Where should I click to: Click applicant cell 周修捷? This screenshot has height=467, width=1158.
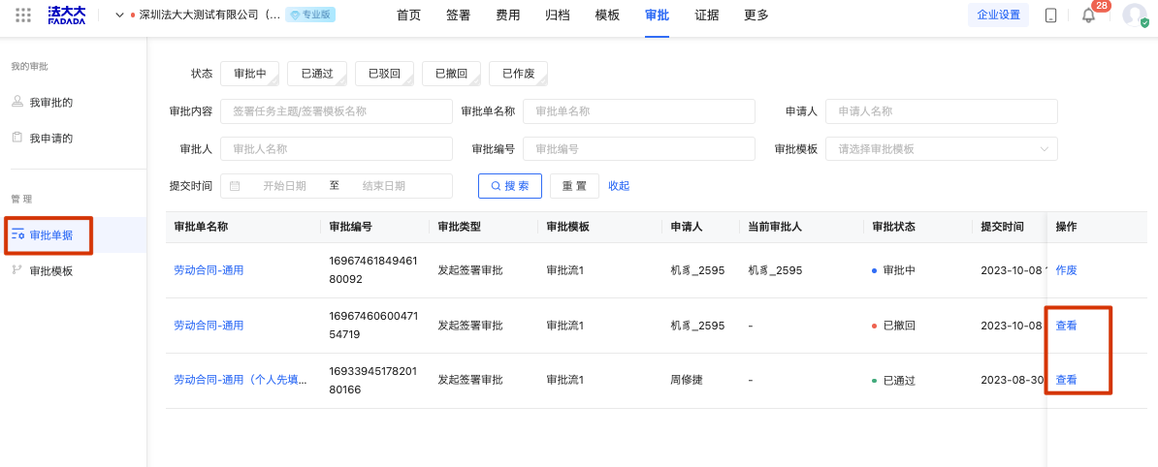(686, 381)
